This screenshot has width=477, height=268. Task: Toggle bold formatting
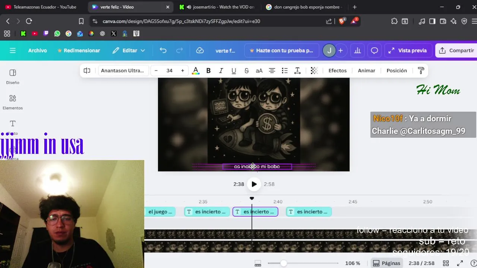click(208, 71)
